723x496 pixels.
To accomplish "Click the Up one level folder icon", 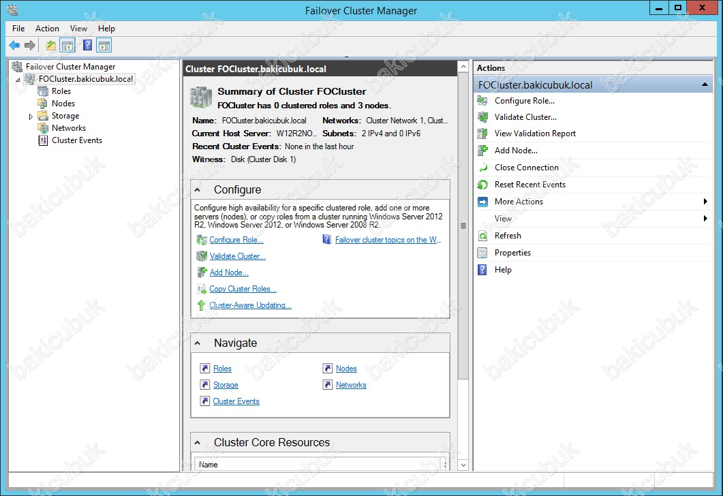I will (x=50, y=45).
